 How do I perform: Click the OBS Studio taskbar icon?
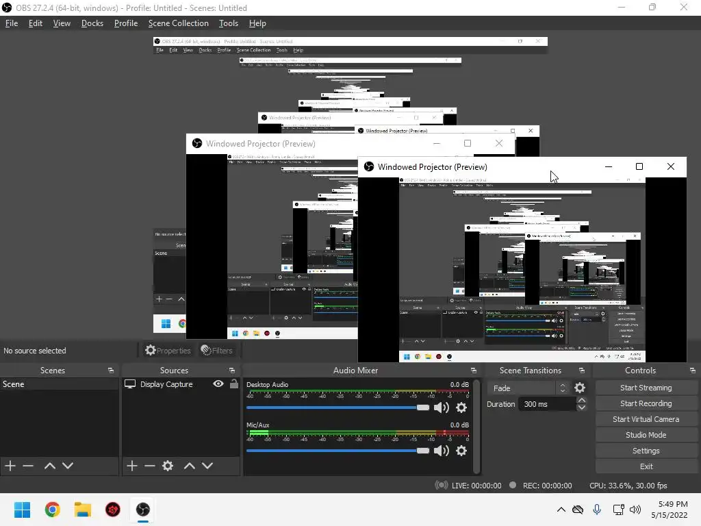coord(143,510)
